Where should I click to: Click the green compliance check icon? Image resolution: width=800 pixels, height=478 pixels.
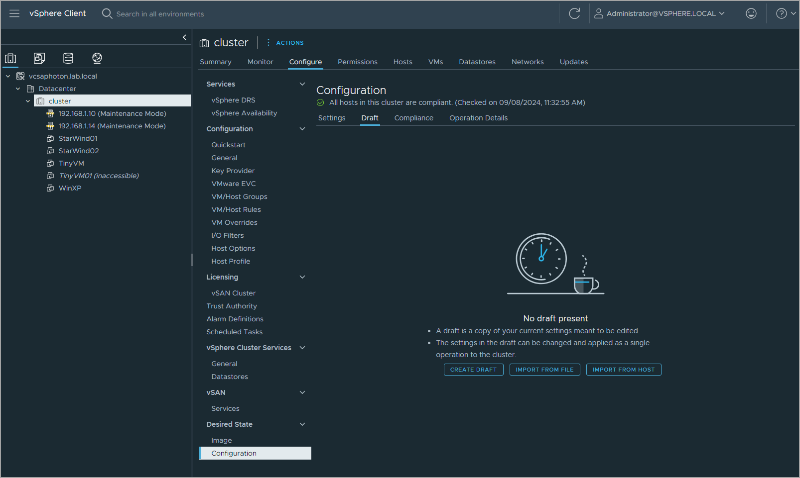click(320, 102)
